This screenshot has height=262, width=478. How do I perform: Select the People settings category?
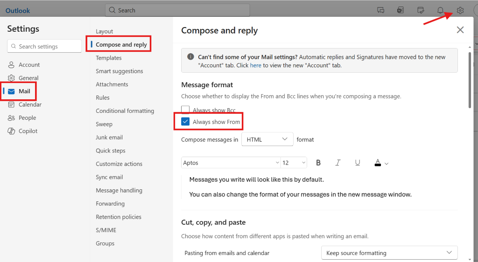tap(27, 118)
